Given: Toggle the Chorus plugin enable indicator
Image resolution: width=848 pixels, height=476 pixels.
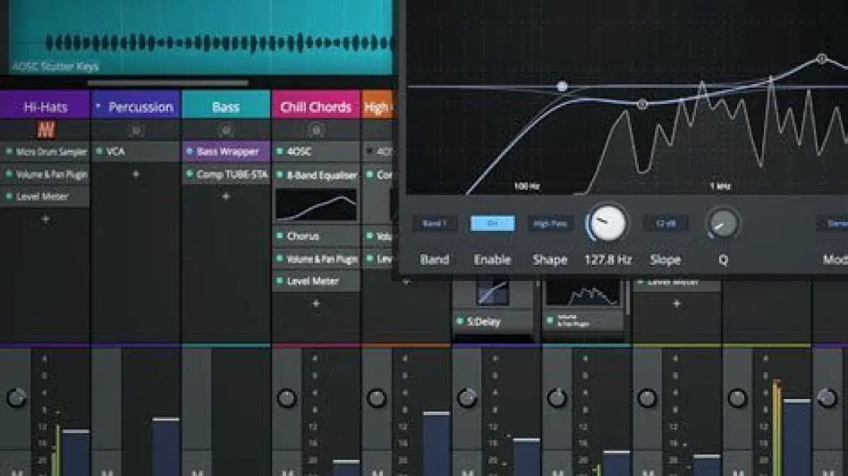Looking at the screenshot, I should coord(280,237).
